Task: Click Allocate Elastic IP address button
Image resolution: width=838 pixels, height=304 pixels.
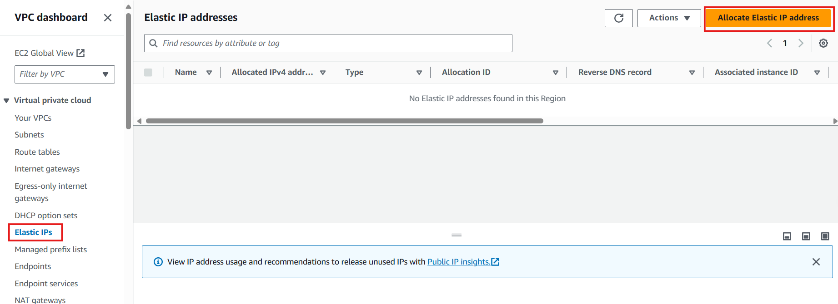Action: click(768, 18)
